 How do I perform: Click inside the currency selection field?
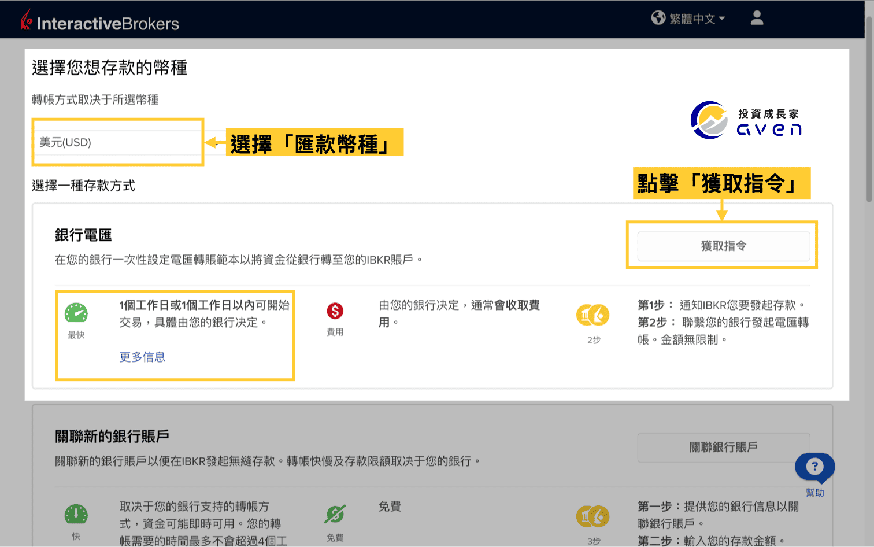tap(117, 142)
